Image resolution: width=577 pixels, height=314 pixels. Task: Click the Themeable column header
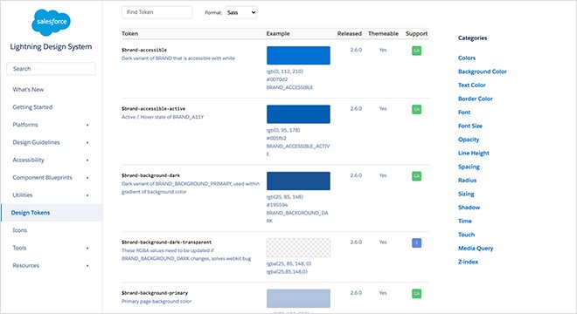point(383,33)
